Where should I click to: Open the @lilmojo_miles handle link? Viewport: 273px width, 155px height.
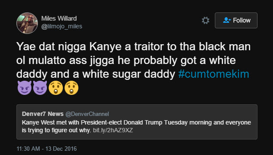[x=62, y=26]
